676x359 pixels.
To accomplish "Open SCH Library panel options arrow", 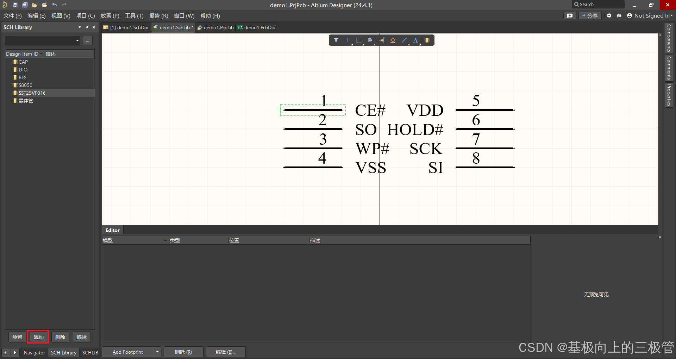I will [80, 27].
